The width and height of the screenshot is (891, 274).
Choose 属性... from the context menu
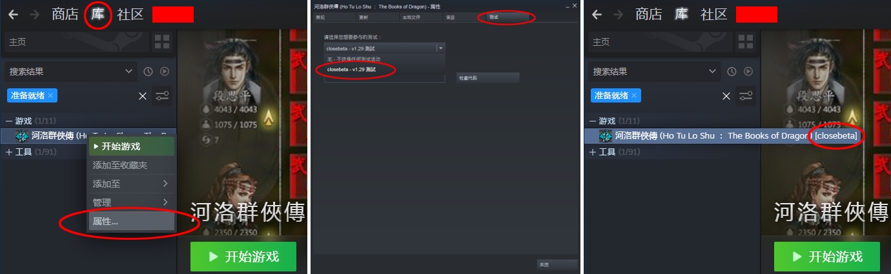coord(131,221)
